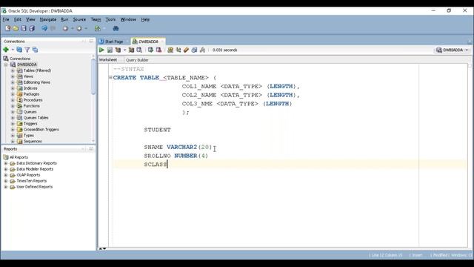474x267 pixels.
Task: Close the DWBIADDA worksheet tab
Action: (162, 42)
